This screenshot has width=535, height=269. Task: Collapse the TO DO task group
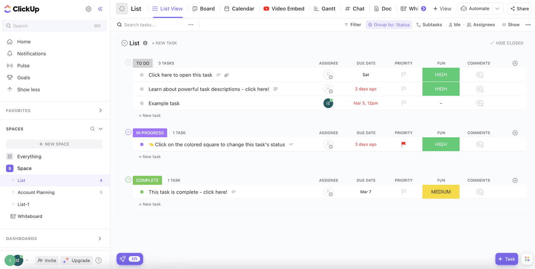(128, 63)
